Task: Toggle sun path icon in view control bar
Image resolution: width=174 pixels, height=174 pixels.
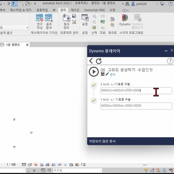Action: pyautogui.click(x=36, y=164)
